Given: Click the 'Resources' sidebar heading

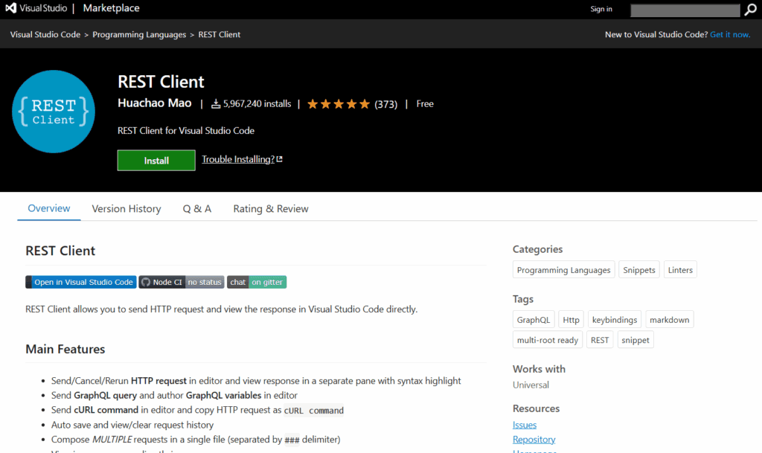Looking at the screenshot, I should click(x=536, y=408).
